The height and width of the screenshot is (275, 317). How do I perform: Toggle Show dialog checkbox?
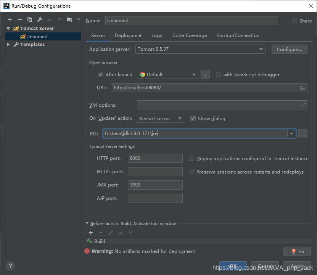pyautogui.click(x=193, y=118)
